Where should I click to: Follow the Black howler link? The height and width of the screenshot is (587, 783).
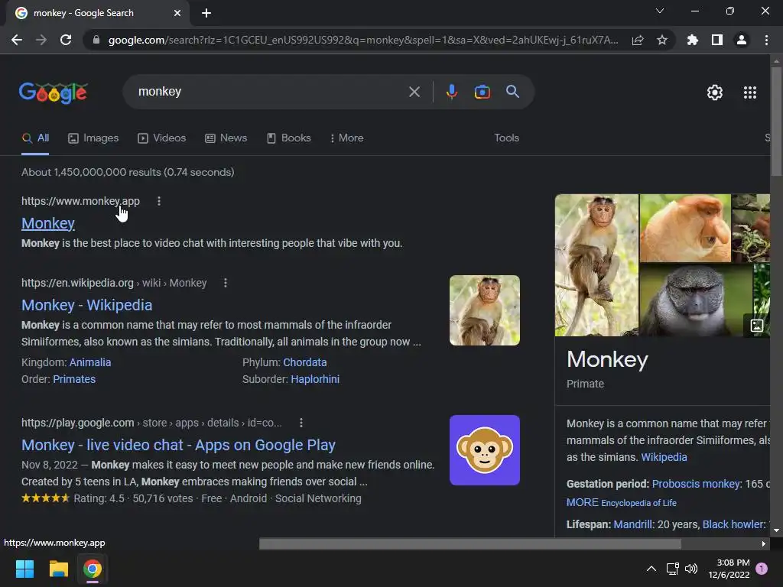pyautogui.click(x=732, y=524)
